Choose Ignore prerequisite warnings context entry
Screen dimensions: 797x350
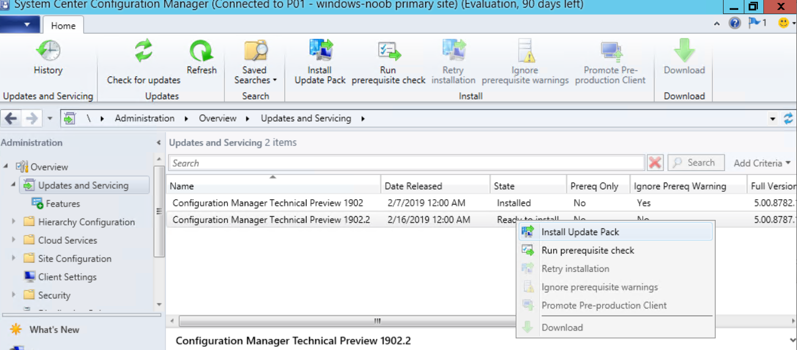tap(615, 287)
